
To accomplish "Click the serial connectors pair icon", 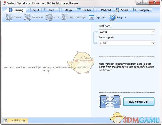I will click(110, 102).
